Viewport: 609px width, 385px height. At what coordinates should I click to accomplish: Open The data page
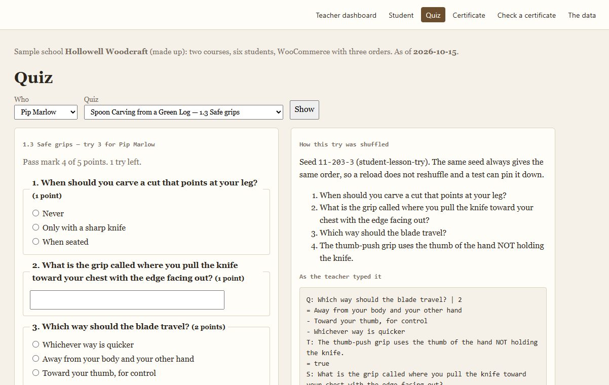coord(582,15)
